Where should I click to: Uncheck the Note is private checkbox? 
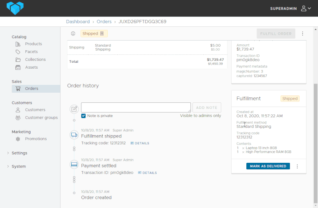coord(84,116)
